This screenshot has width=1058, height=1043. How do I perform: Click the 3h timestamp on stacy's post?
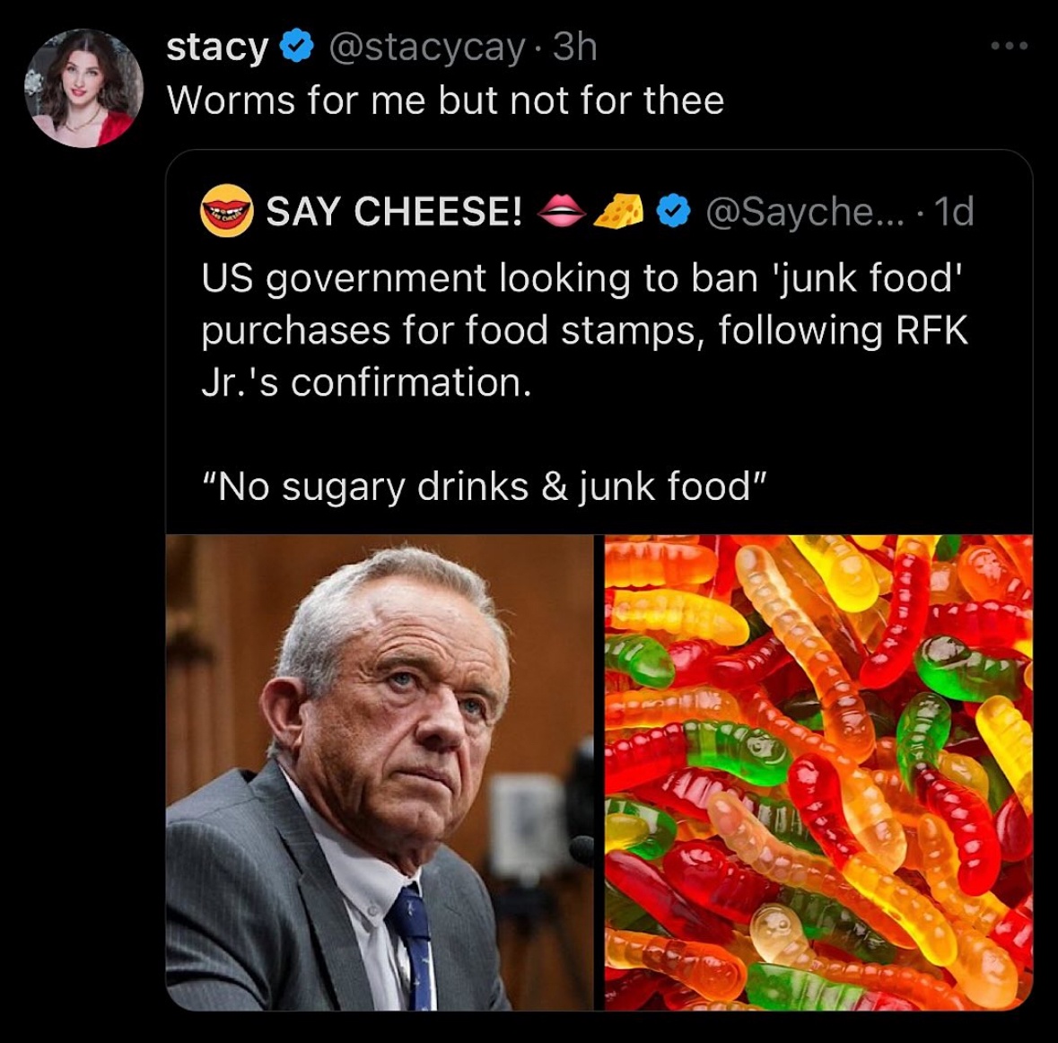click(575, 47)
